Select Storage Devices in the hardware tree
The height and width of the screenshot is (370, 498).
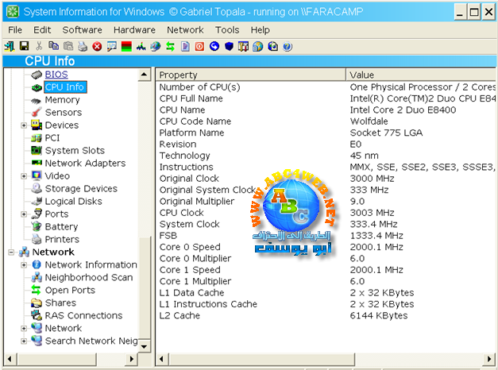[80, 189]
